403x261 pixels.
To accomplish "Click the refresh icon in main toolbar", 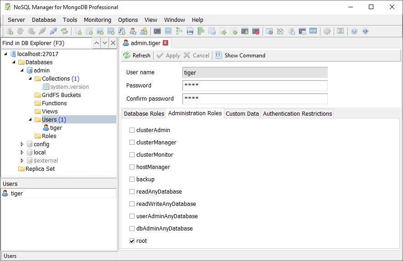I will (64, 31).
